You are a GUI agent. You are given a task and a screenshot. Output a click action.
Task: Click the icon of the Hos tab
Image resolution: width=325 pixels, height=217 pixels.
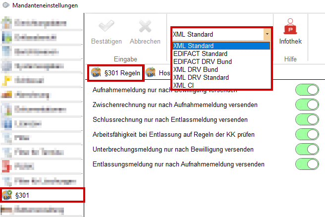151,73
